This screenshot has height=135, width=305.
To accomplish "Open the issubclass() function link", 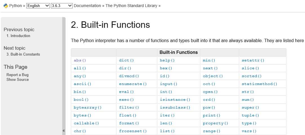I will click(175, 107).
